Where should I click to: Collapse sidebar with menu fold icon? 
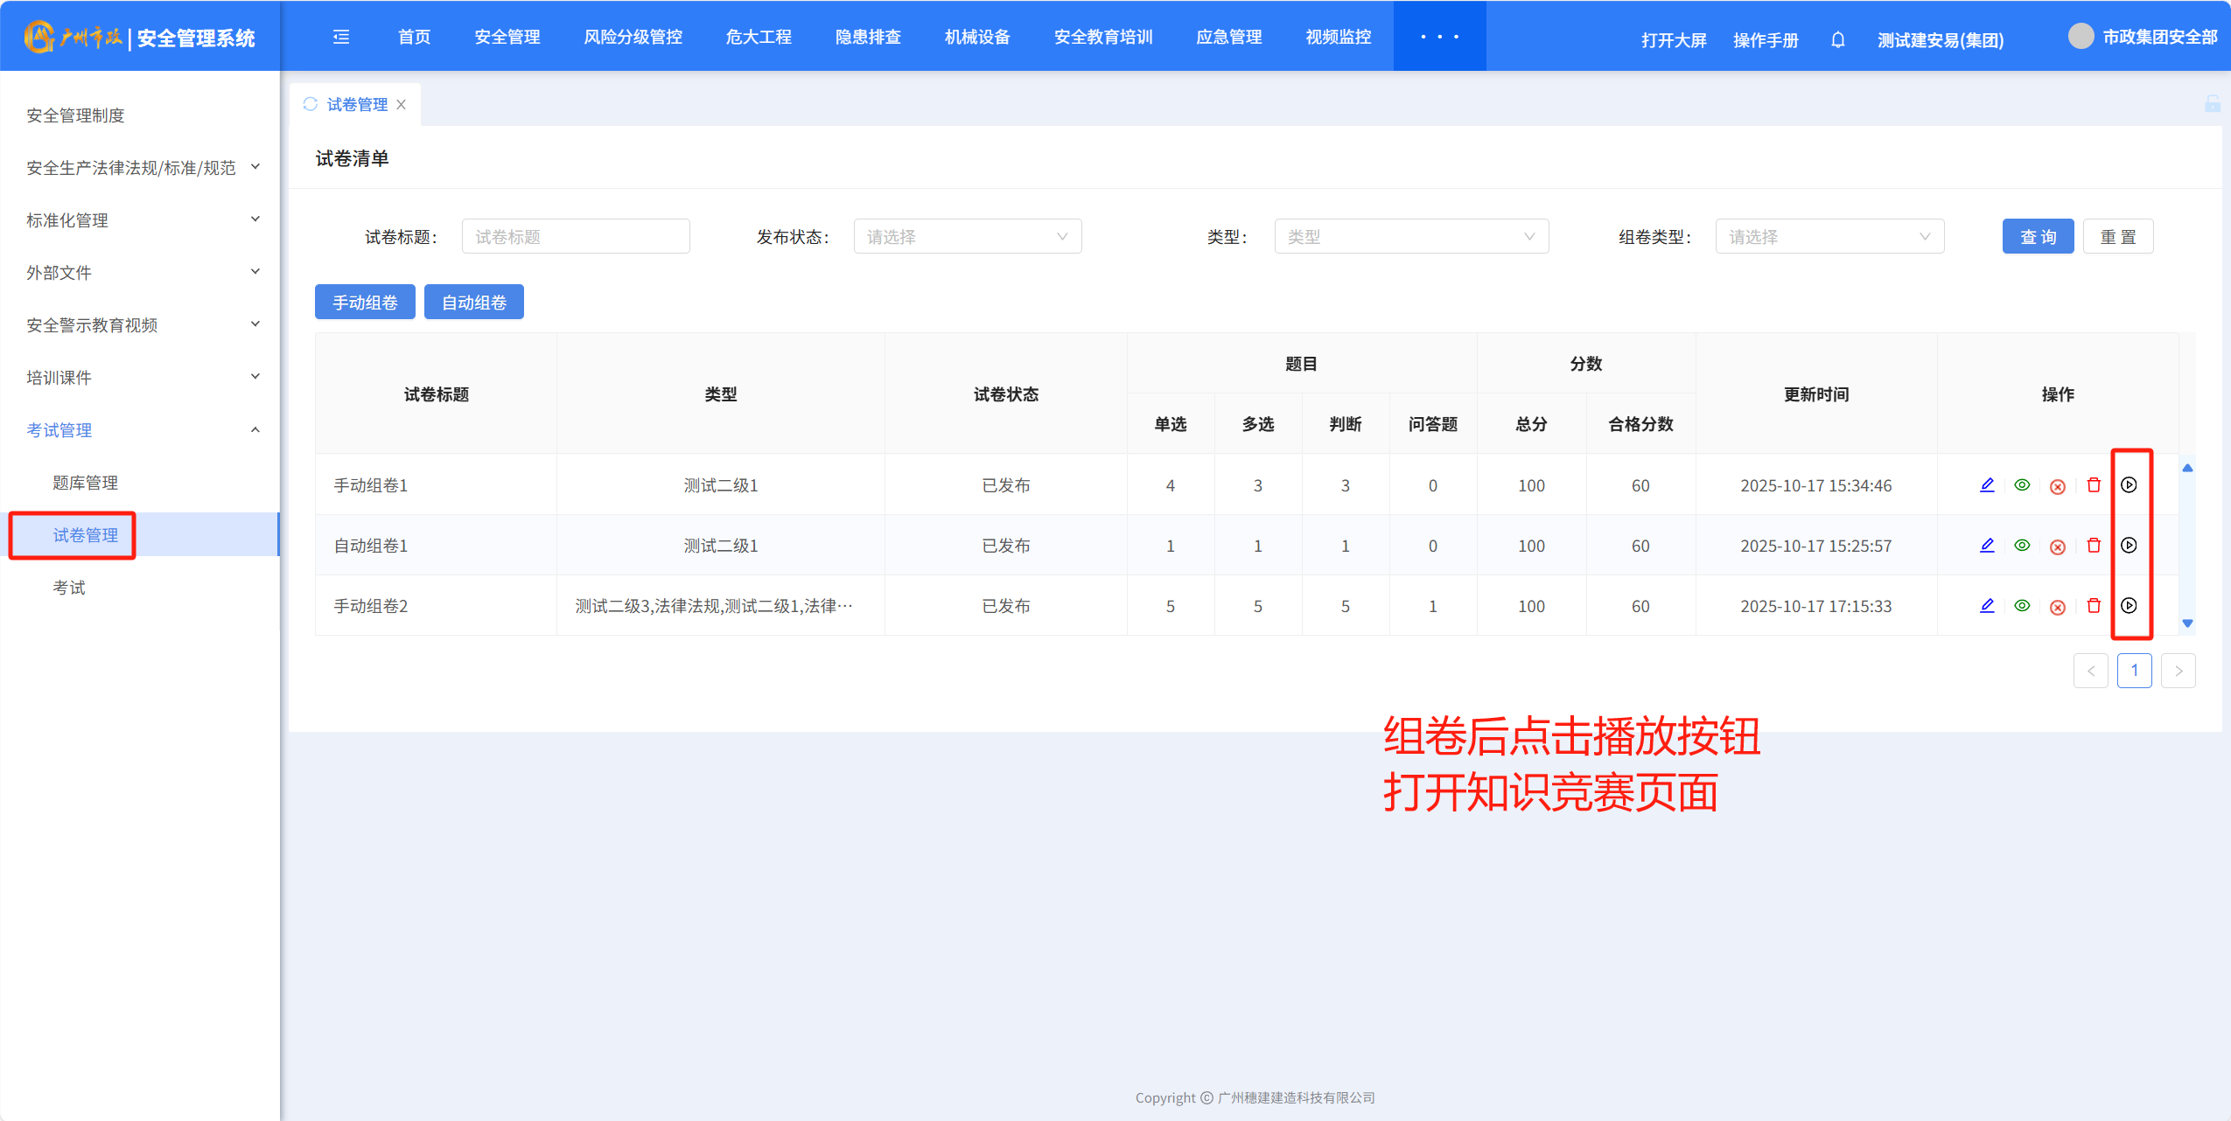point(341,37)
